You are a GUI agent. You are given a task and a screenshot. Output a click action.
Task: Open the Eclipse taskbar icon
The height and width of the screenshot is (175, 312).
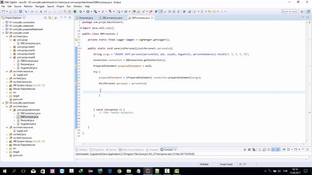click(148, 171)
